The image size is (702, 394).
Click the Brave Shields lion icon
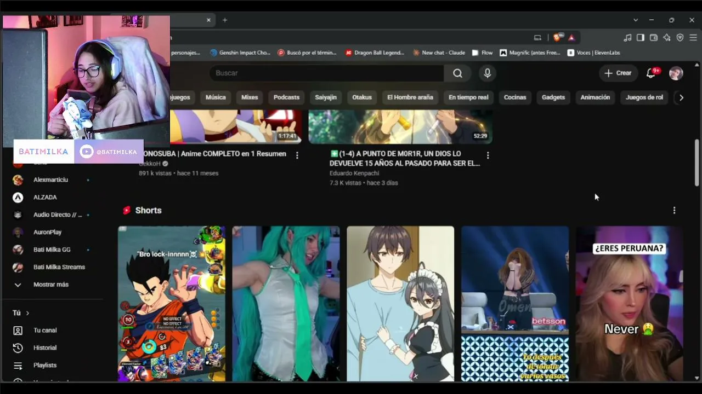tap(557, 37)
